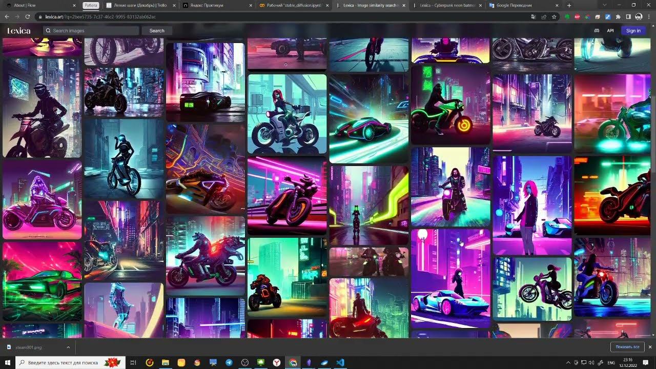The image size is (656, 369).
Task: Open the tab search chevron
Action: 605,5
